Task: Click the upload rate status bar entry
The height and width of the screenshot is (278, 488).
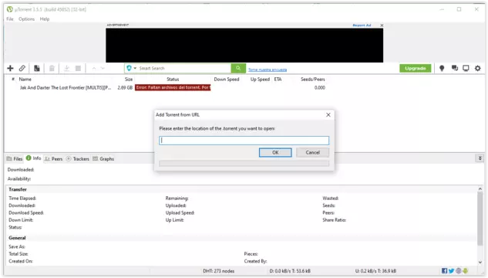Action: (x=375, y=271)
